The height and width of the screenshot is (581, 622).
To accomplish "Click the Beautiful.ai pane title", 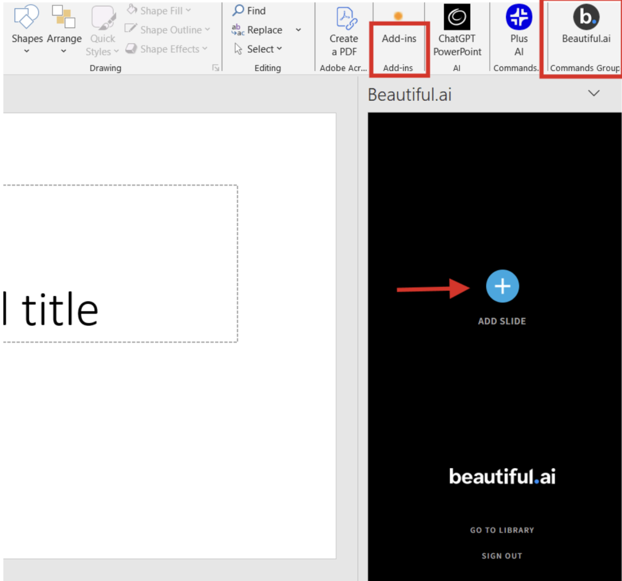I will pos(410,95).
